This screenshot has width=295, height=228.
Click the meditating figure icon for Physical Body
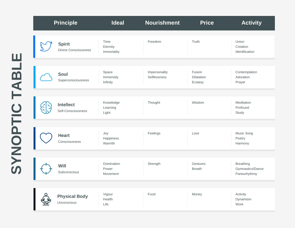coord(46,199)
